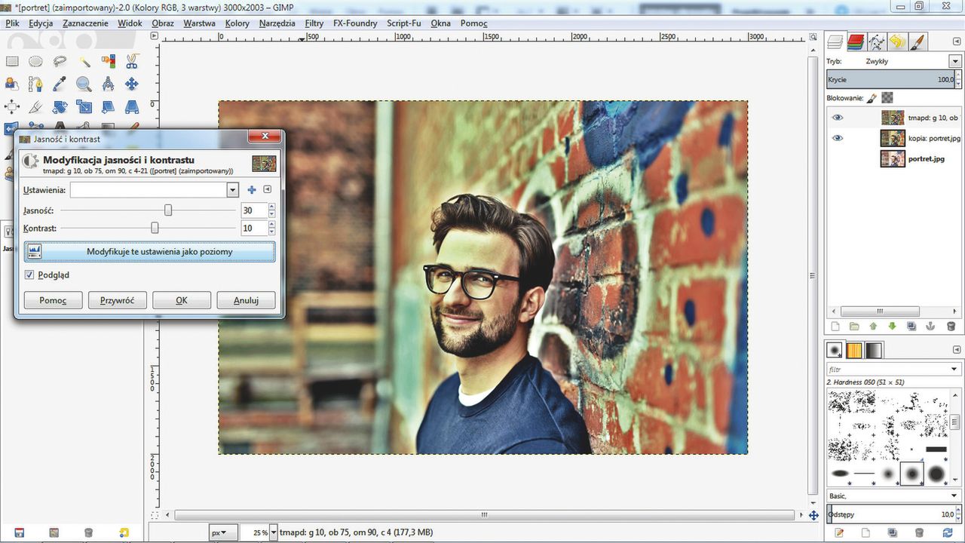Select the Shear tool

pos(109,107)
